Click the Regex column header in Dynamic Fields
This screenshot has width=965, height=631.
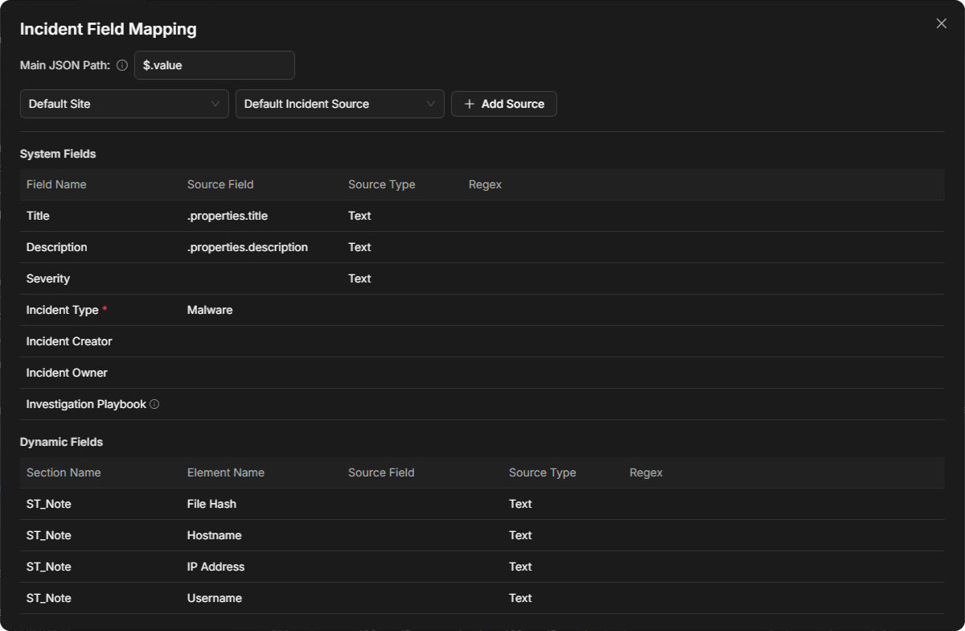coord(646,472)
